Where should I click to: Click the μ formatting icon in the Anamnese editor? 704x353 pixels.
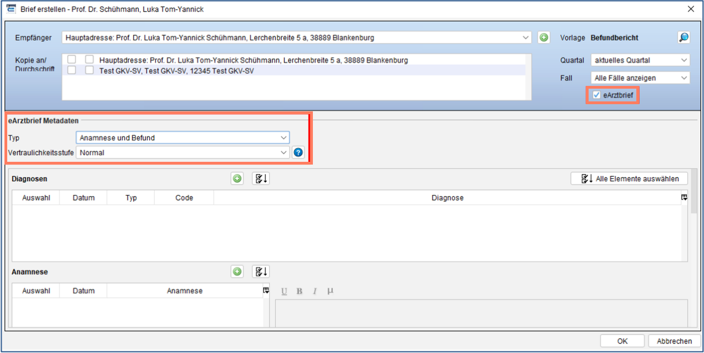tap(330, 291)
